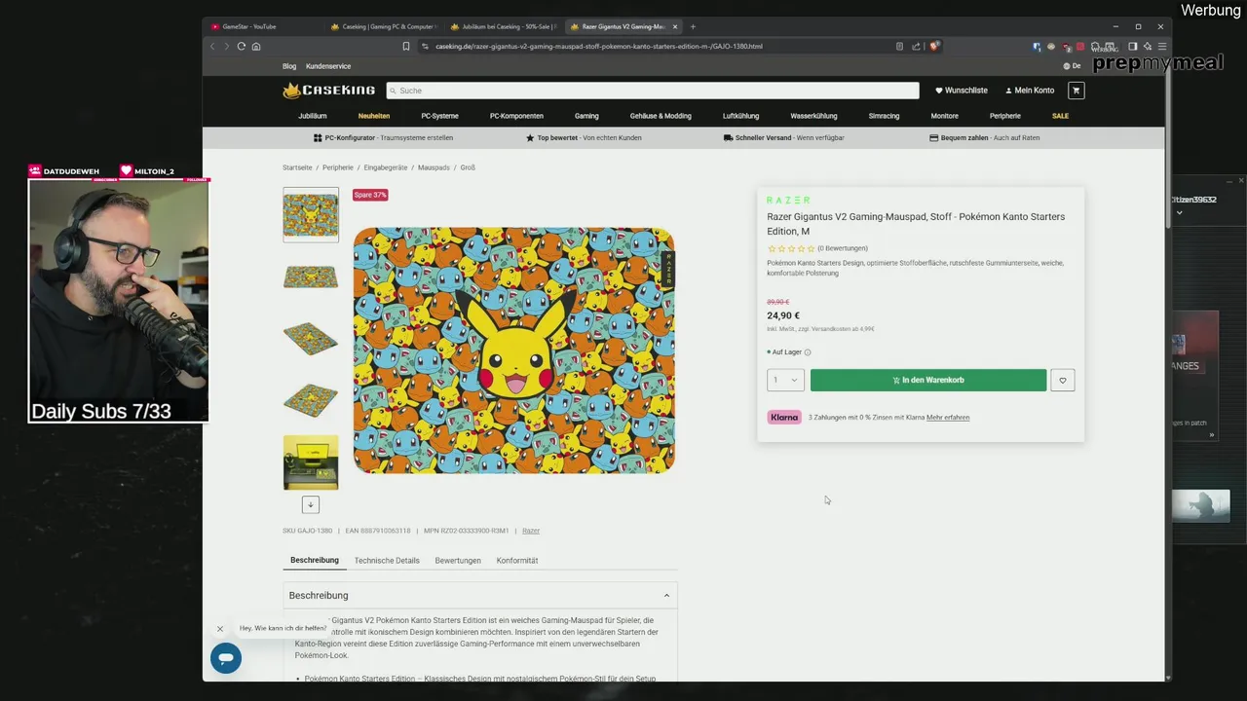The height and width of the screenshot is (701, 1247).
Task: Open the Wunschliste link
Action: coord(962,91)
